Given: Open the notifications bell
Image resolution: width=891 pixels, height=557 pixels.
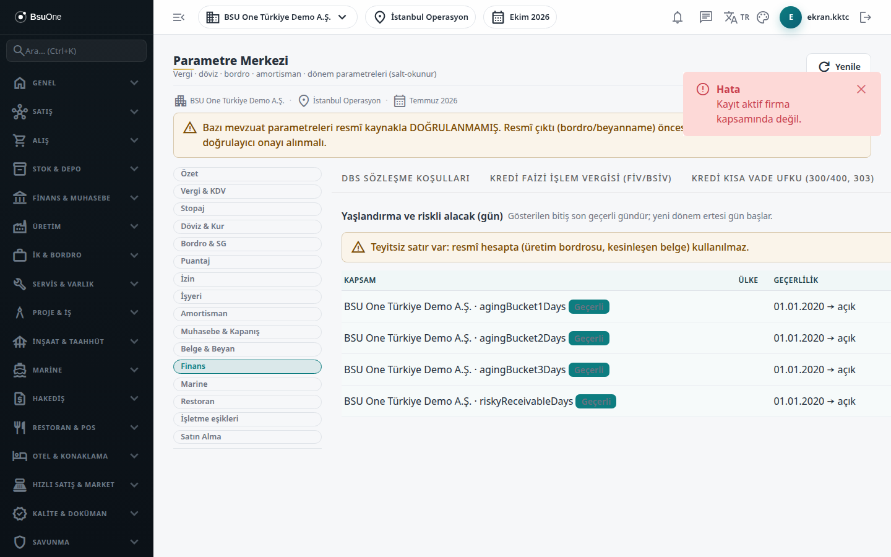Looking at the screenshot, I should 678,17.
